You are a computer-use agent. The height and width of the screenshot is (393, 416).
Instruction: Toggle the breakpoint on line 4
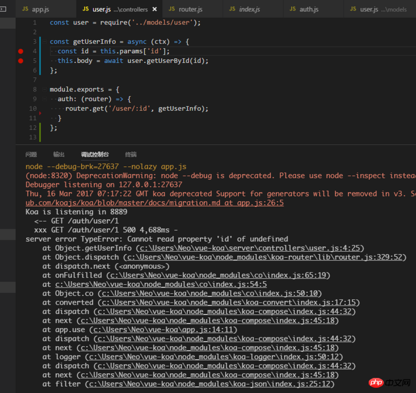(21, 51)
